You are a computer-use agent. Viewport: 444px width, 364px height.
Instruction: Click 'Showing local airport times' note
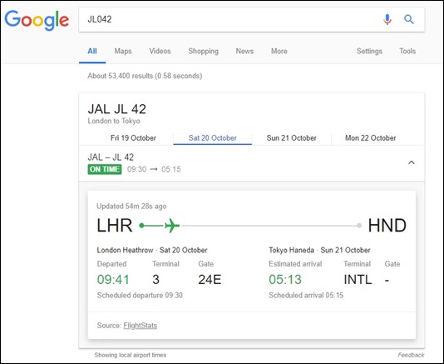(x=131, y=355)
